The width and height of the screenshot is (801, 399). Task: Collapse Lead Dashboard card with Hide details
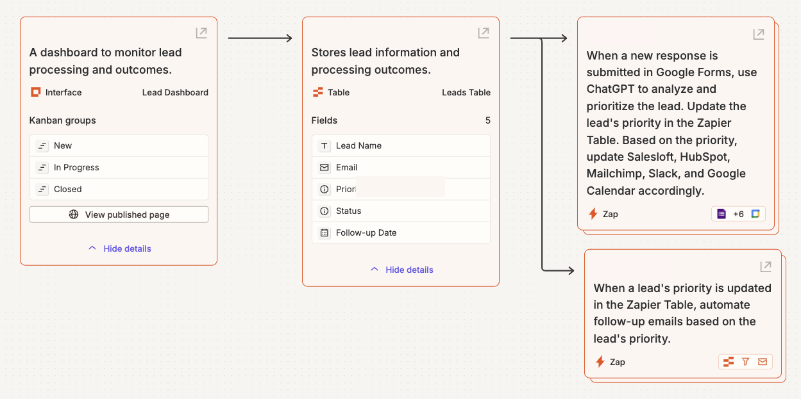click(x=119, y=248)
